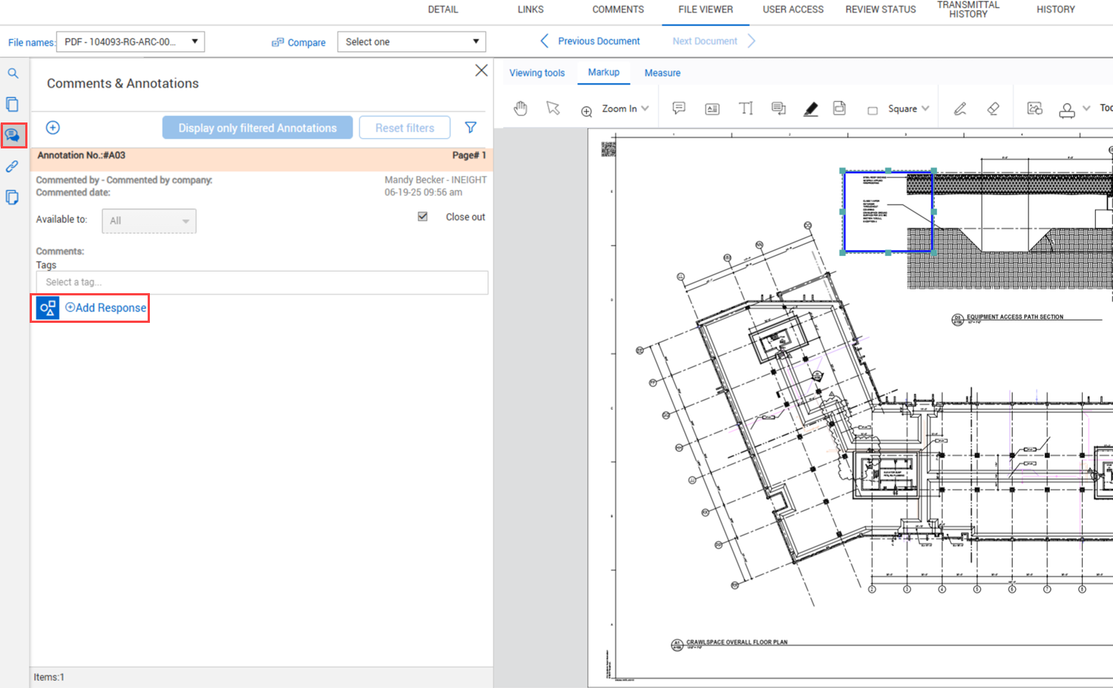Toggle the Close out checkbox

coord(423,217)
